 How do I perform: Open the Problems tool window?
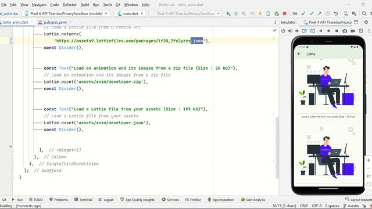pyautogui.click(x=58, y=200)
